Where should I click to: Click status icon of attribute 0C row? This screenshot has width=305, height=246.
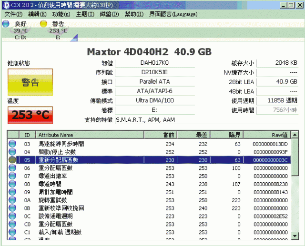12,216
